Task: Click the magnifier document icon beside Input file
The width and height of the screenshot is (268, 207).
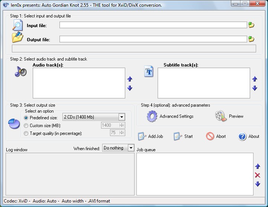Action: click(17, 25)
